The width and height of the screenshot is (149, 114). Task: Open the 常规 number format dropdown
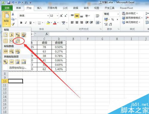coord(118,14)
